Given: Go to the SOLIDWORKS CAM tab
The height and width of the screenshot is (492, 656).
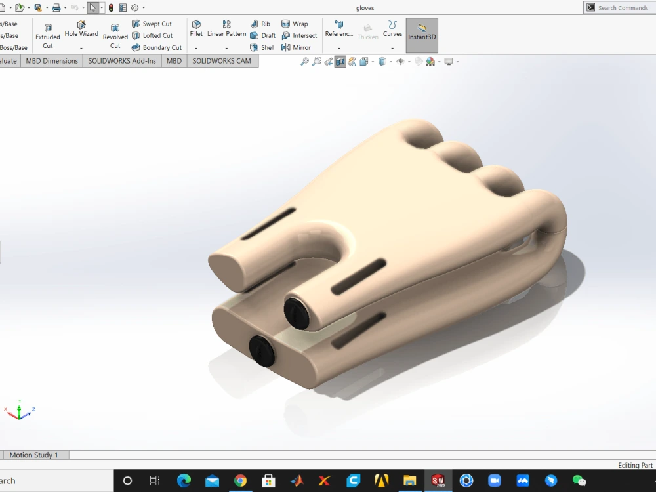Looking at the screenshot, I should coord(222,61).
